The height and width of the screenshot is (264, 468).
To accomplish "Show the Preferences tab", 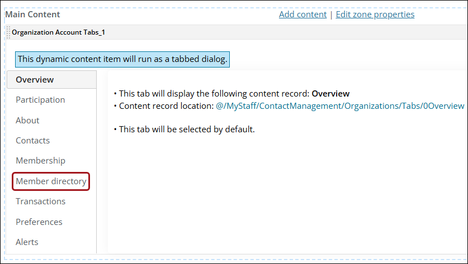I will click(x=39, y=222).
